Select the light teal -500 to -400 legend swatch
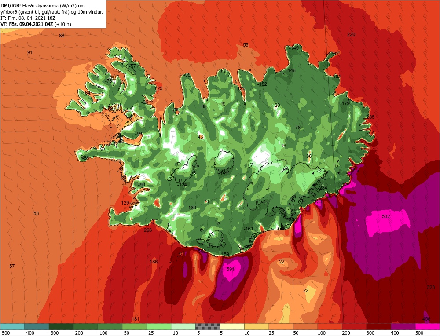Screen dimensions: 440x336 pyautogui.click(x=12, y=326)
